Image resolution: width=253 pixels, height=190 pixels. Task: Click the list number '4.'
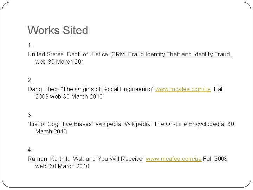(x=31, y=150)
